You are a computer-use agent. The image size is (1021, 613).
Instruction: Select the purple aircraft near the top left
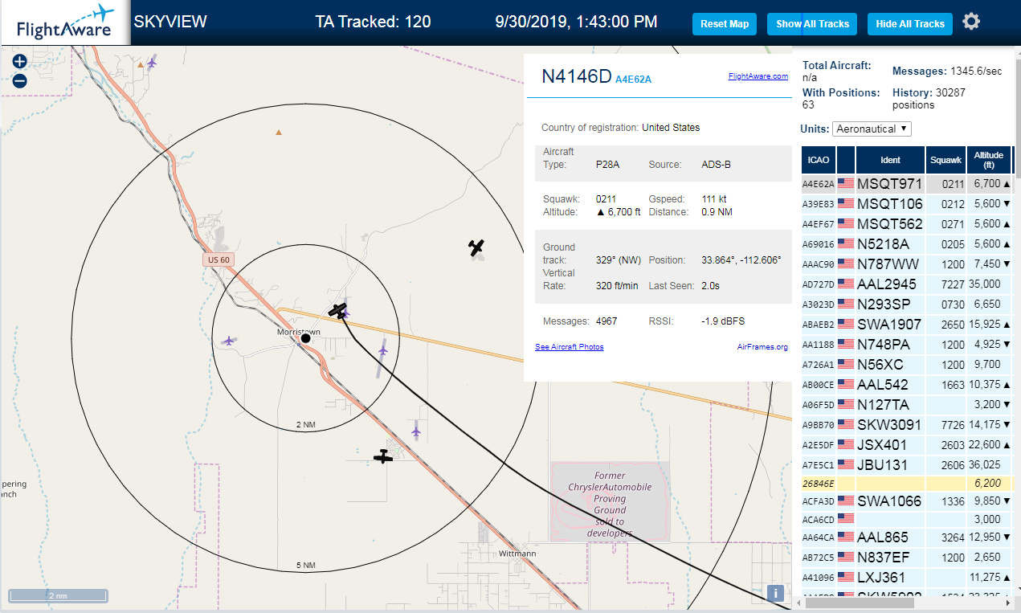tap(152, 62)
